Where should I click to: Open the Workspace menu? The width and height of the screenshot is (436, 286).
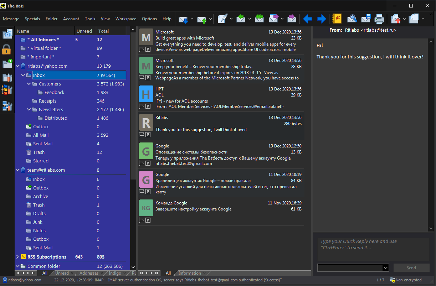tap(126, 19)
